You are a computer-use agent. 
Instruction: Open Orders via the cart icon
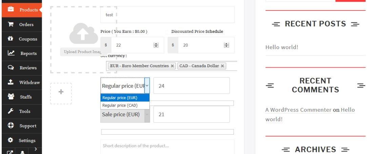pyautogui.click(x=10, y=24)
